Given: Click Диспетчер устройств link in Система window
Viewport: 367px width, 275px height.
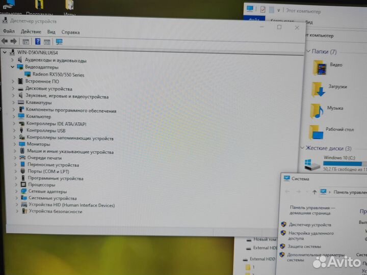Looking at the screenshot, I should (310, 225).
